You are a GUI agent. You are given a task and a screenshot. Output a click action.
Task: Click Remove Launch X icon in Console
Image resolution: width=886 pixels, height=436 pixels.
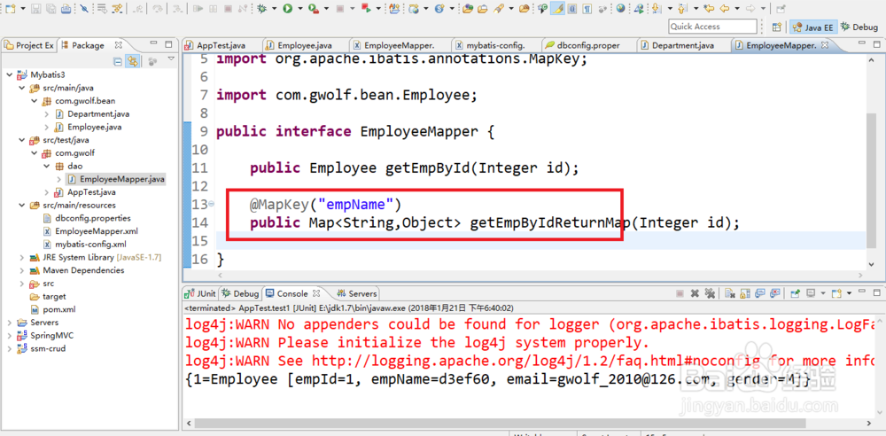pyautogui.click(x=695, y=293)
